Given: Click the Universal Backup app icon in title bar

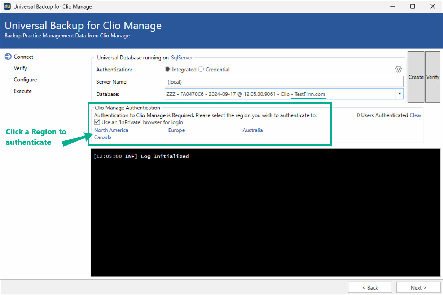Looking at the screenshot, I should tap(7, 6).
